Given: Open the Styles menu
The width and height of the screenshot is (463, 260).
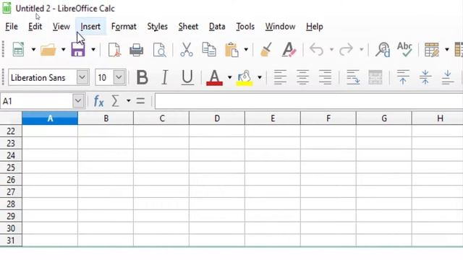Looking at the screenshot, I should (158, 27).
